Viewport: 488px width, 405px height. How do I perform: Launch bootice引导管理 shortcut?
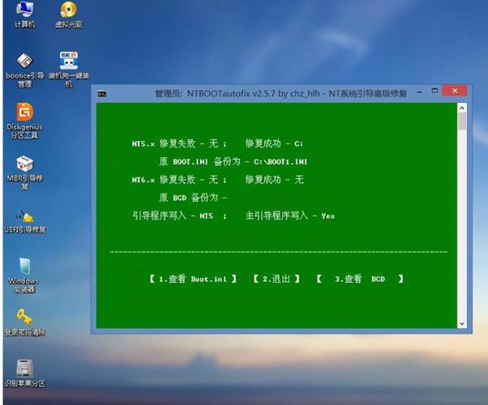click(x=24, y=70)
